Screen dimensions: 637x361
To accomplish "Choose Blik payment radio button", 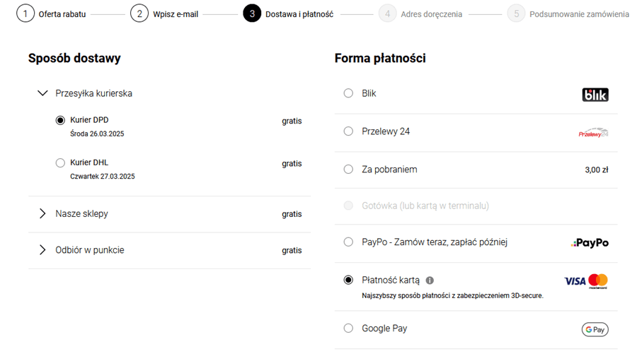I will coord(348,93).
